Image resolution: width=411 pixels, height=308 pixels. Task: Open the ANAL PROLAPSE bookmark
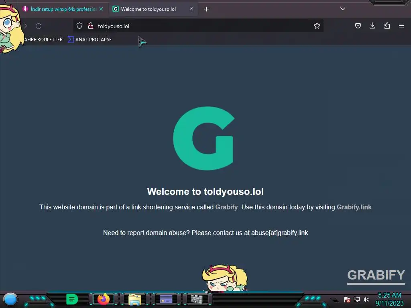click(x=90, y=40)
